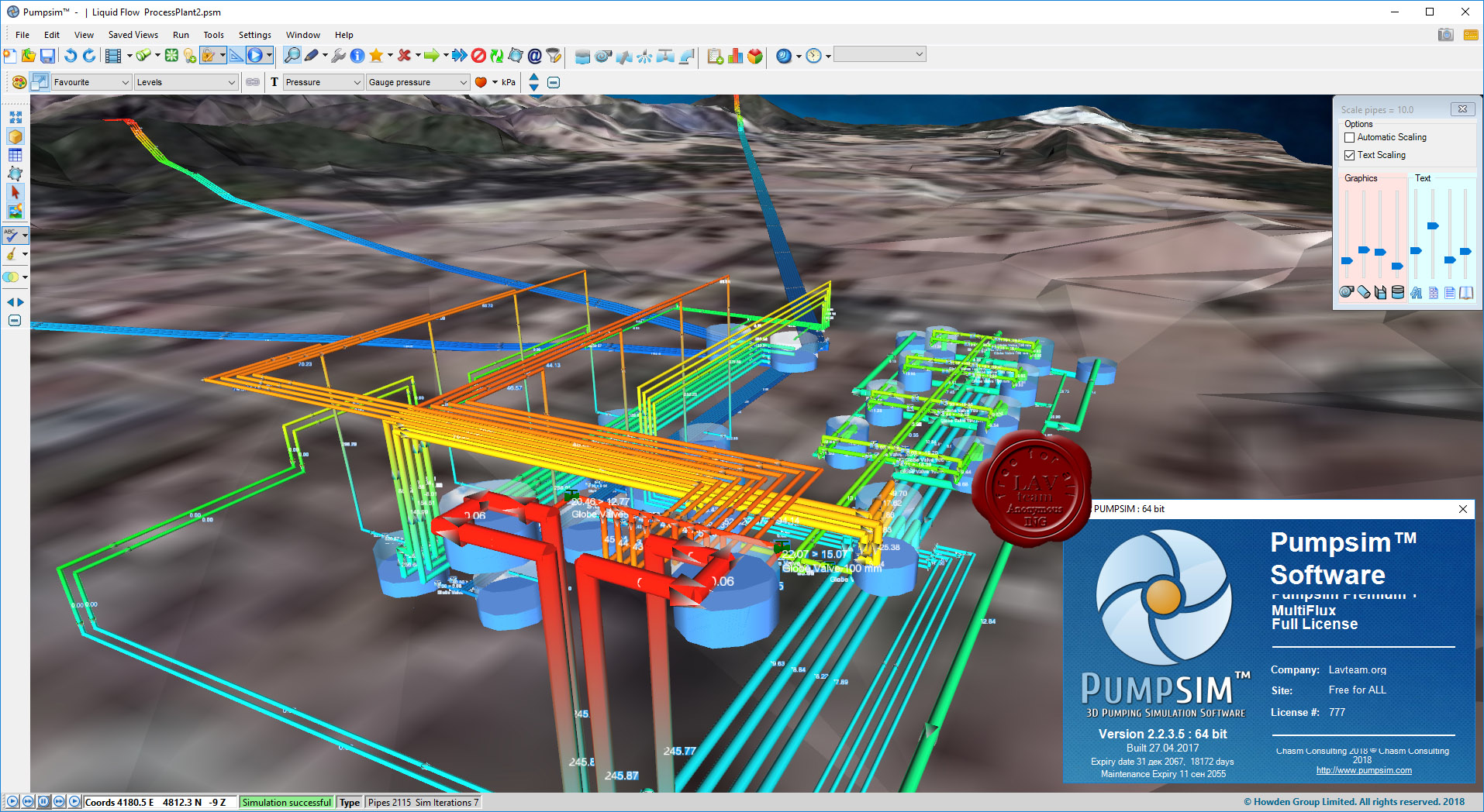Screen dimensions: 1484x812
Task: Click the table grid icon in left sidebar
Action: click(x=15, y=155)
